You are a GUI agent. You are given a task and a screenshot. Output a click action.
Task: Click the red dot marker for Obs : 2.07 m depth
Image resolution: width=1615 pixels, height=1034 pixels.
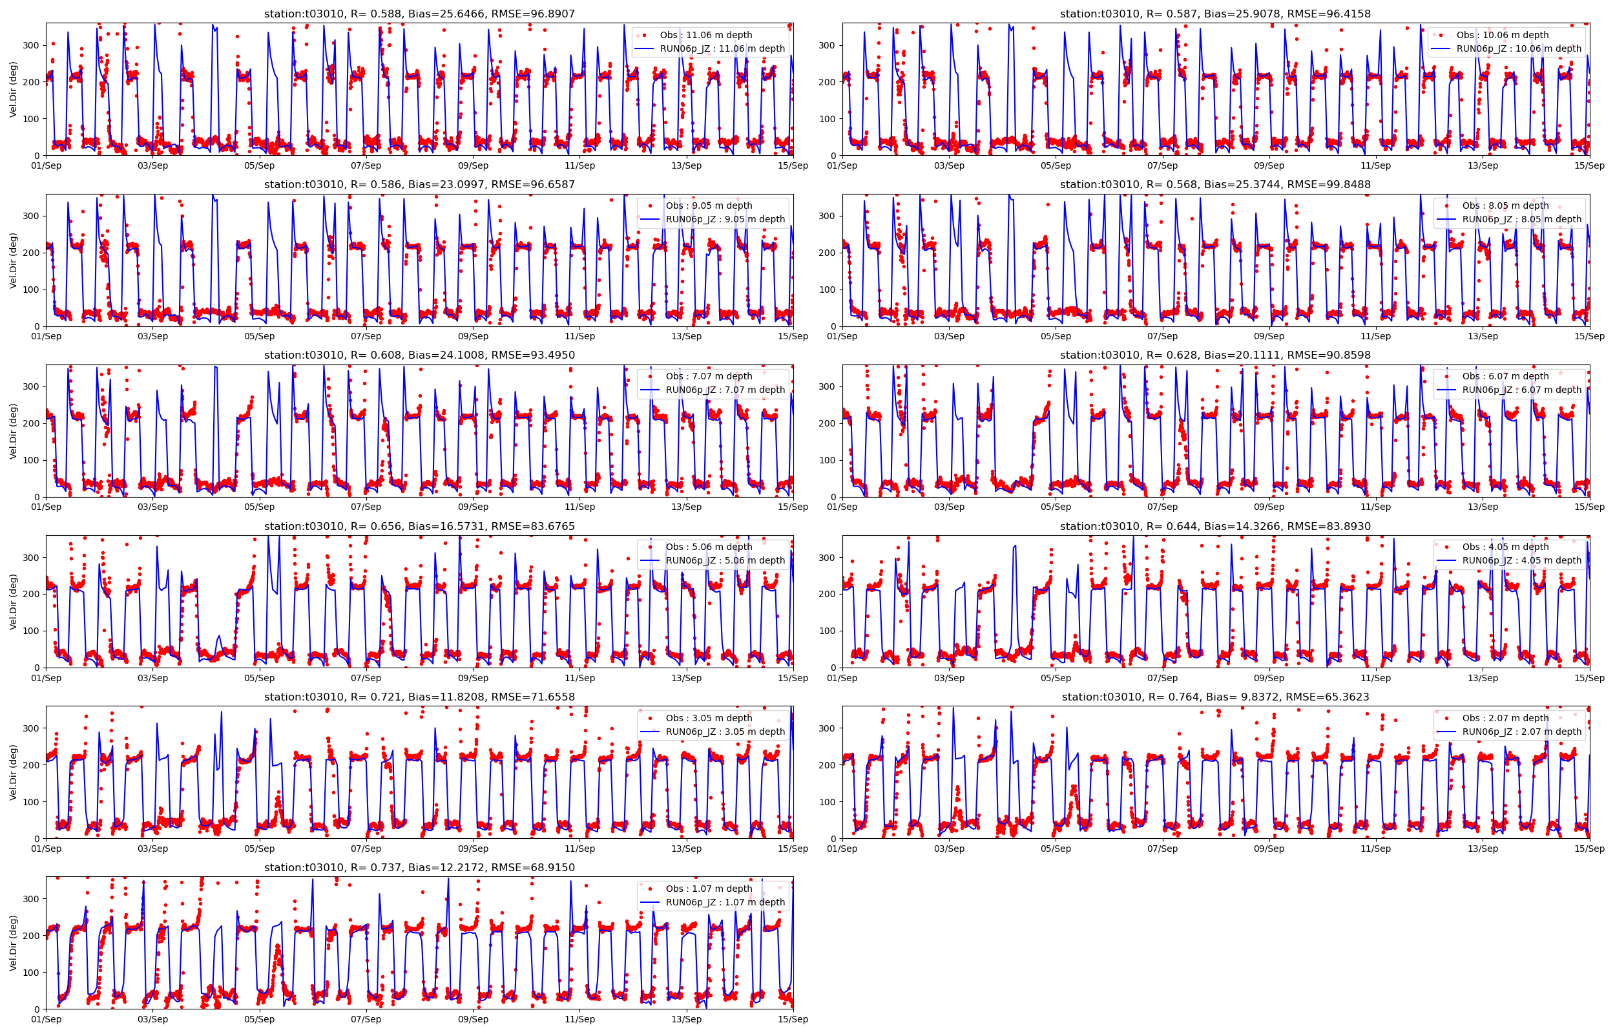click(1446, 718)
